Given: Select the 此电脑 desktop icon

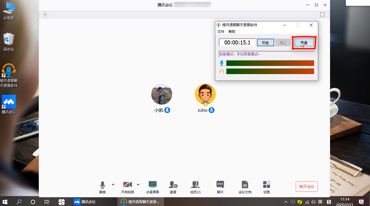Looking at the screenshot, I should (x=9, y=11).
